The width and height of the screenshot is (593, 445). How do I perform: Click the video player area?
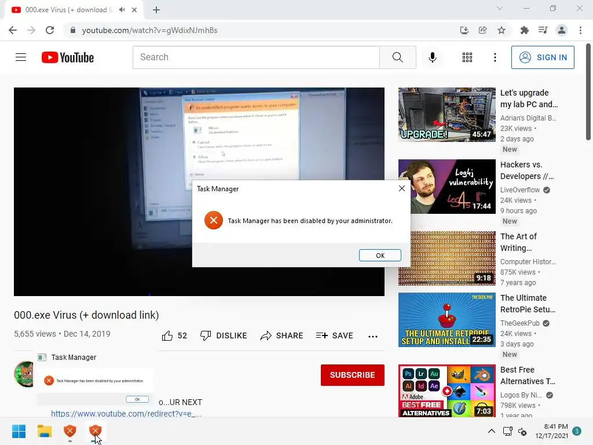[199, 191]
